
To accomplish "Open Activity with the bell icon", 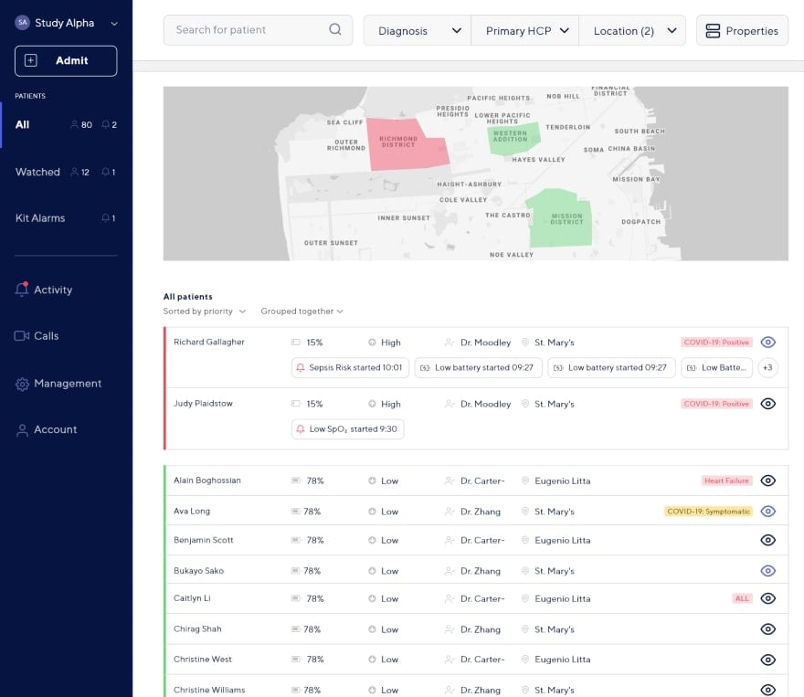I will tap(22, 290).
